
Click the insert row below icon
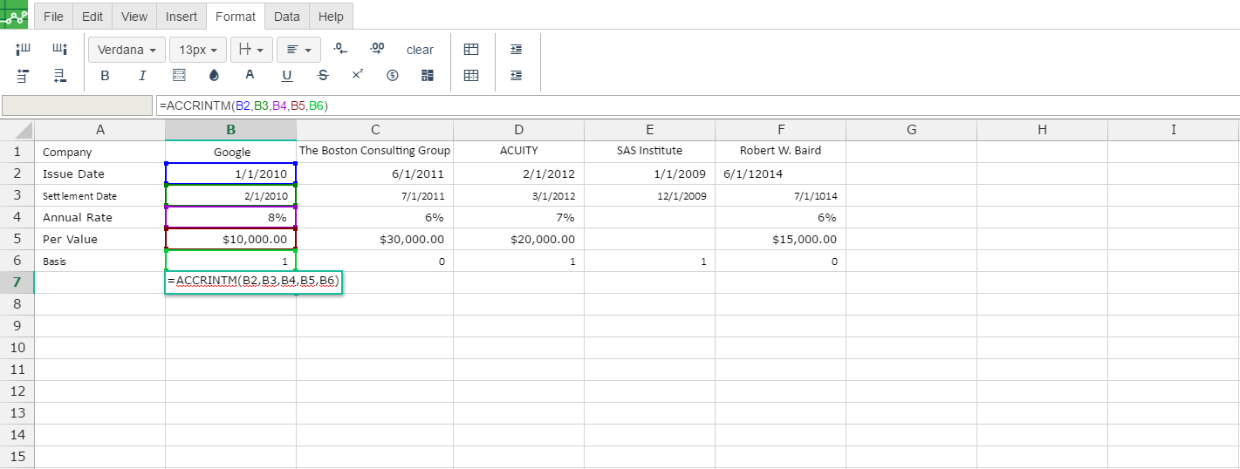coord(60,76)
